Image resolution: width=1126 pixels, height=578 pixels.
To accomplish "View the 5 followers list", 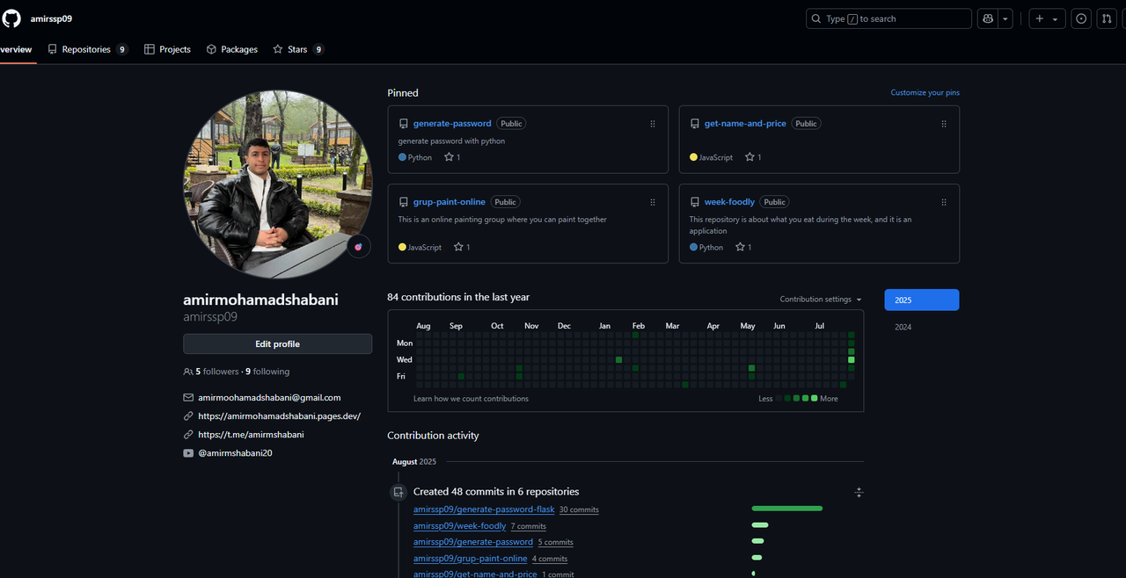I will 216,372.
